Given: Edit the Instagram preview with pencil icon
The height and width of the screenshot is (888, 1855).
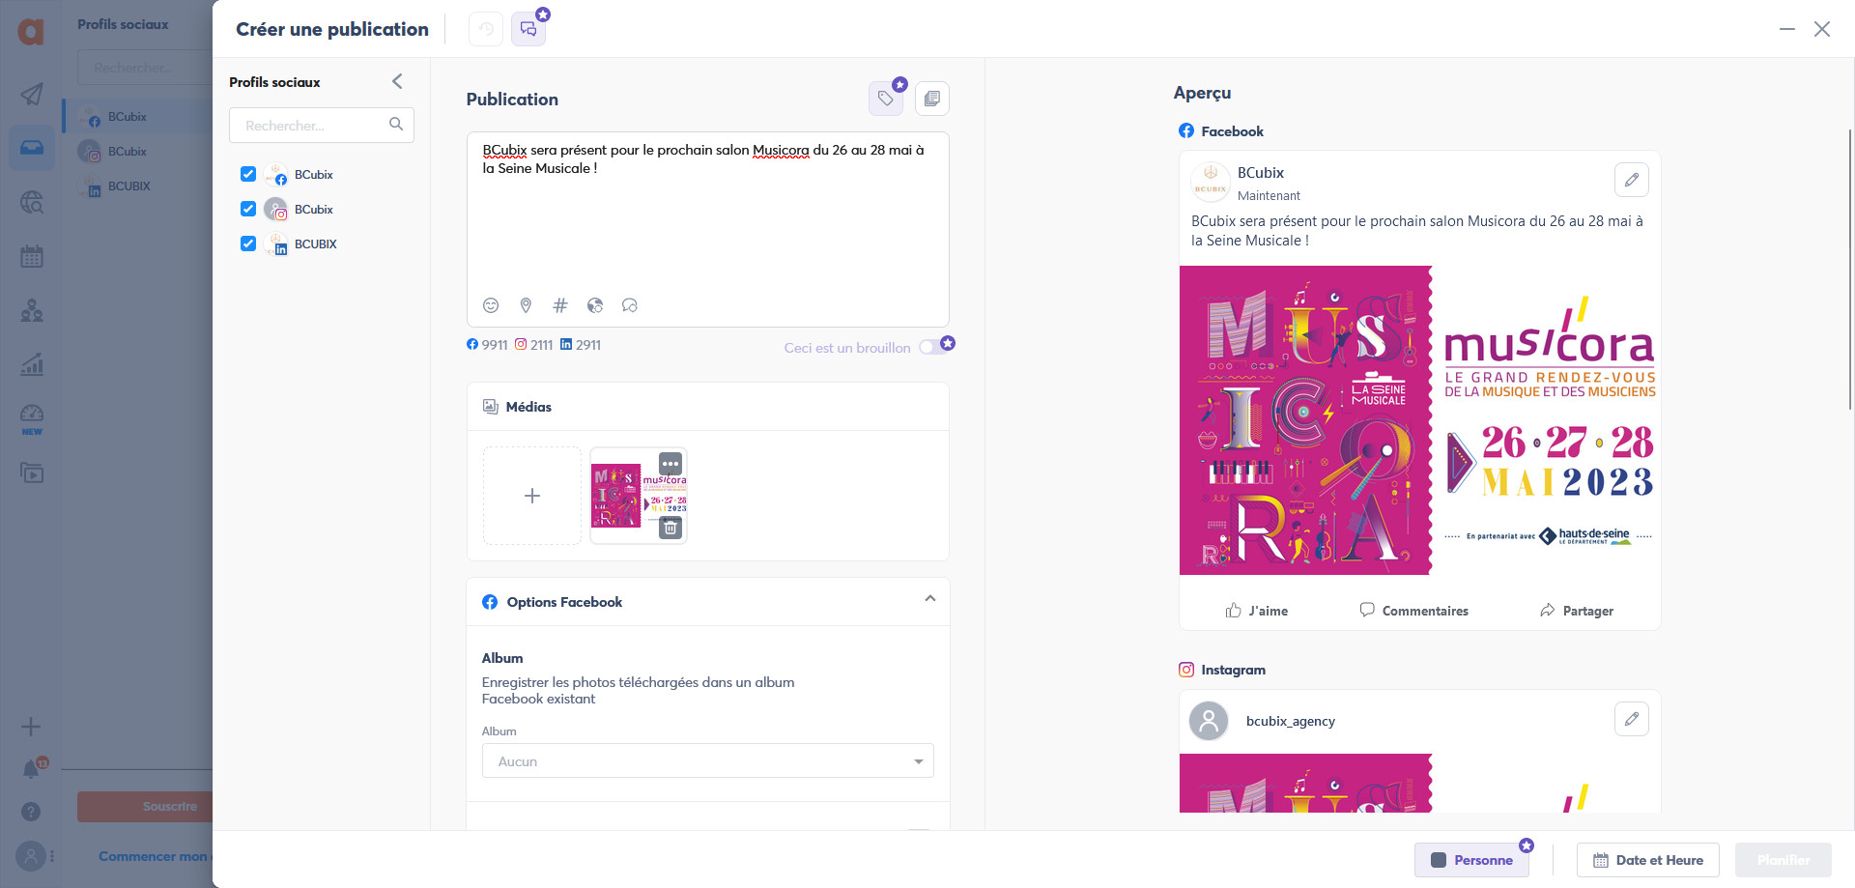Looking at the screenshot, I should (x=1632, y=719).
